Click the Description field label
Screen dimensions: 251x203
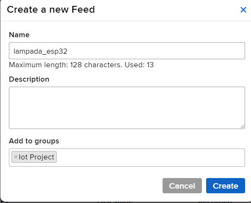[29, 79]
